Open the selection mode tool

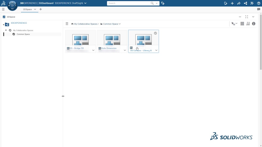(x=234, y=24)
